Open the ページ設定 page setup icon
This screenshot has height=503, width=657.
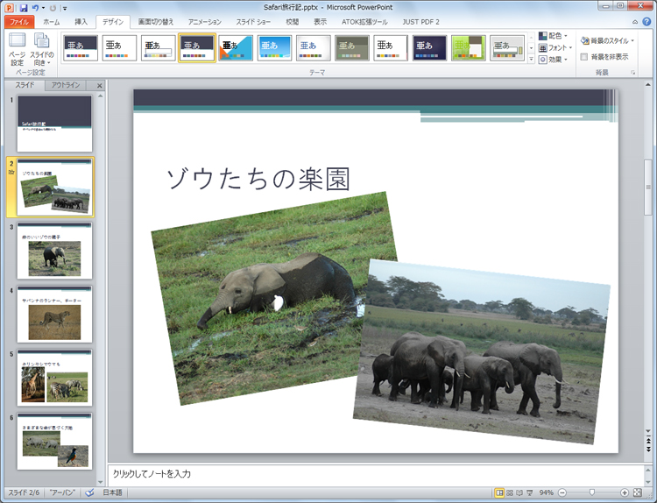[18, 49]
